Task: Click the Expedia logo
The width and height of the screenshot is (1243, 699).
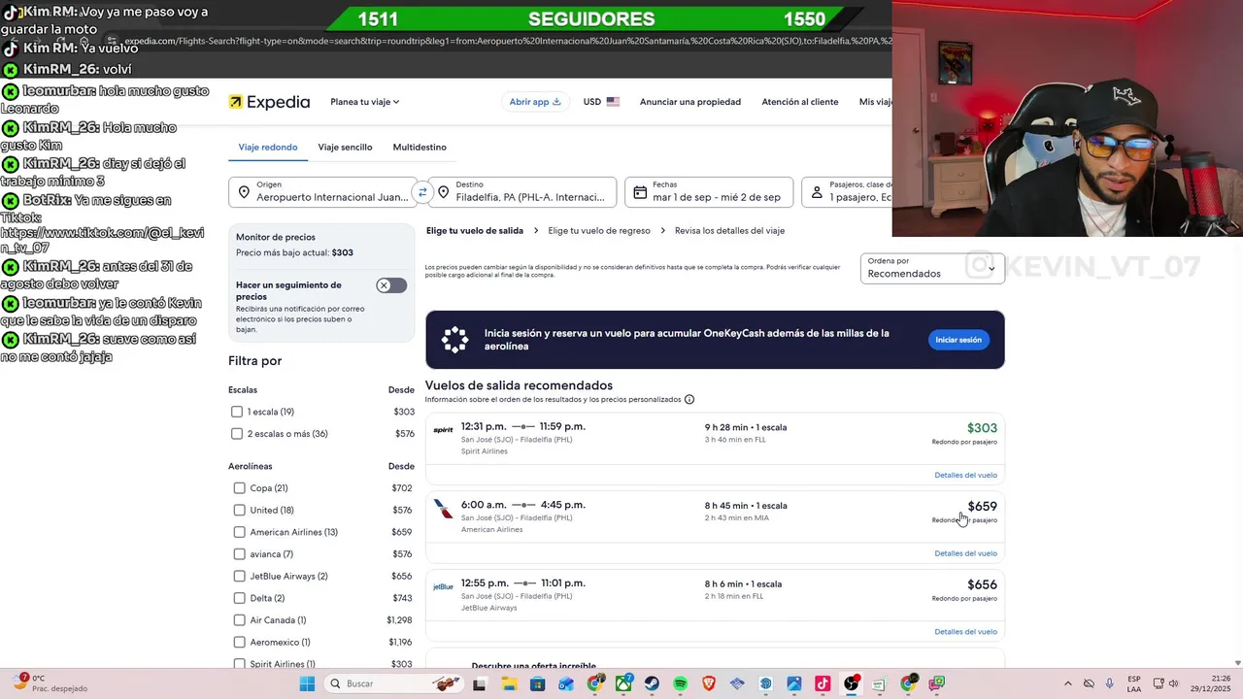Action: (x=269, y=102)
